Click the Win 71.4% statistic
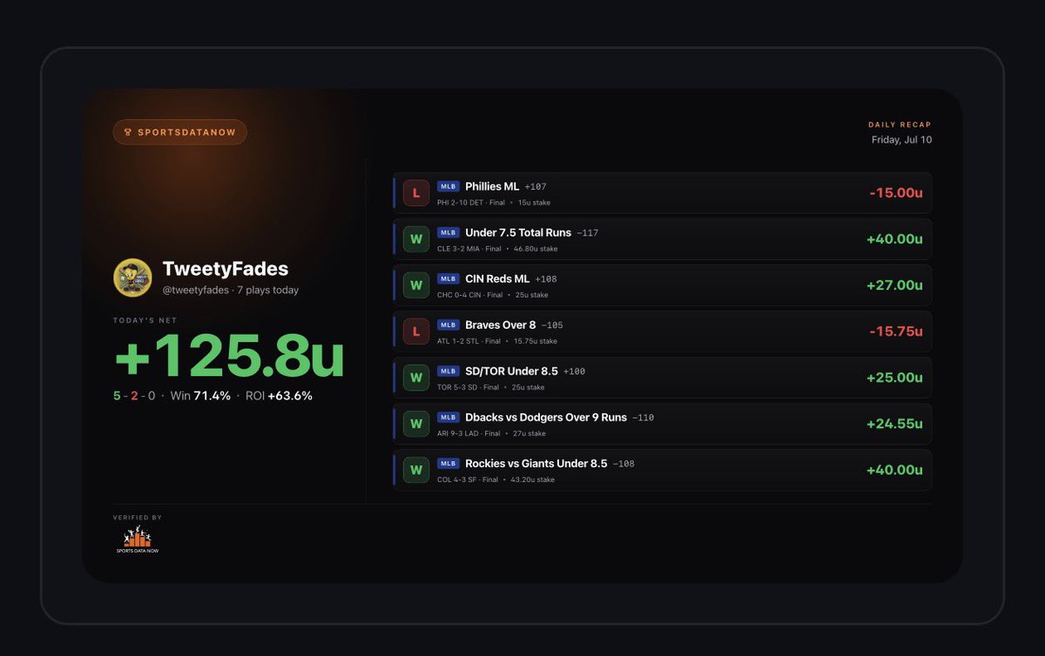 point(200,396)
